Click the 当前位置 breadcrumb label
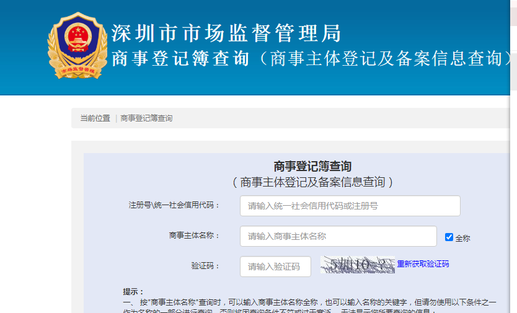The width and height of the screenshot is (517, 313). point(95,118)
